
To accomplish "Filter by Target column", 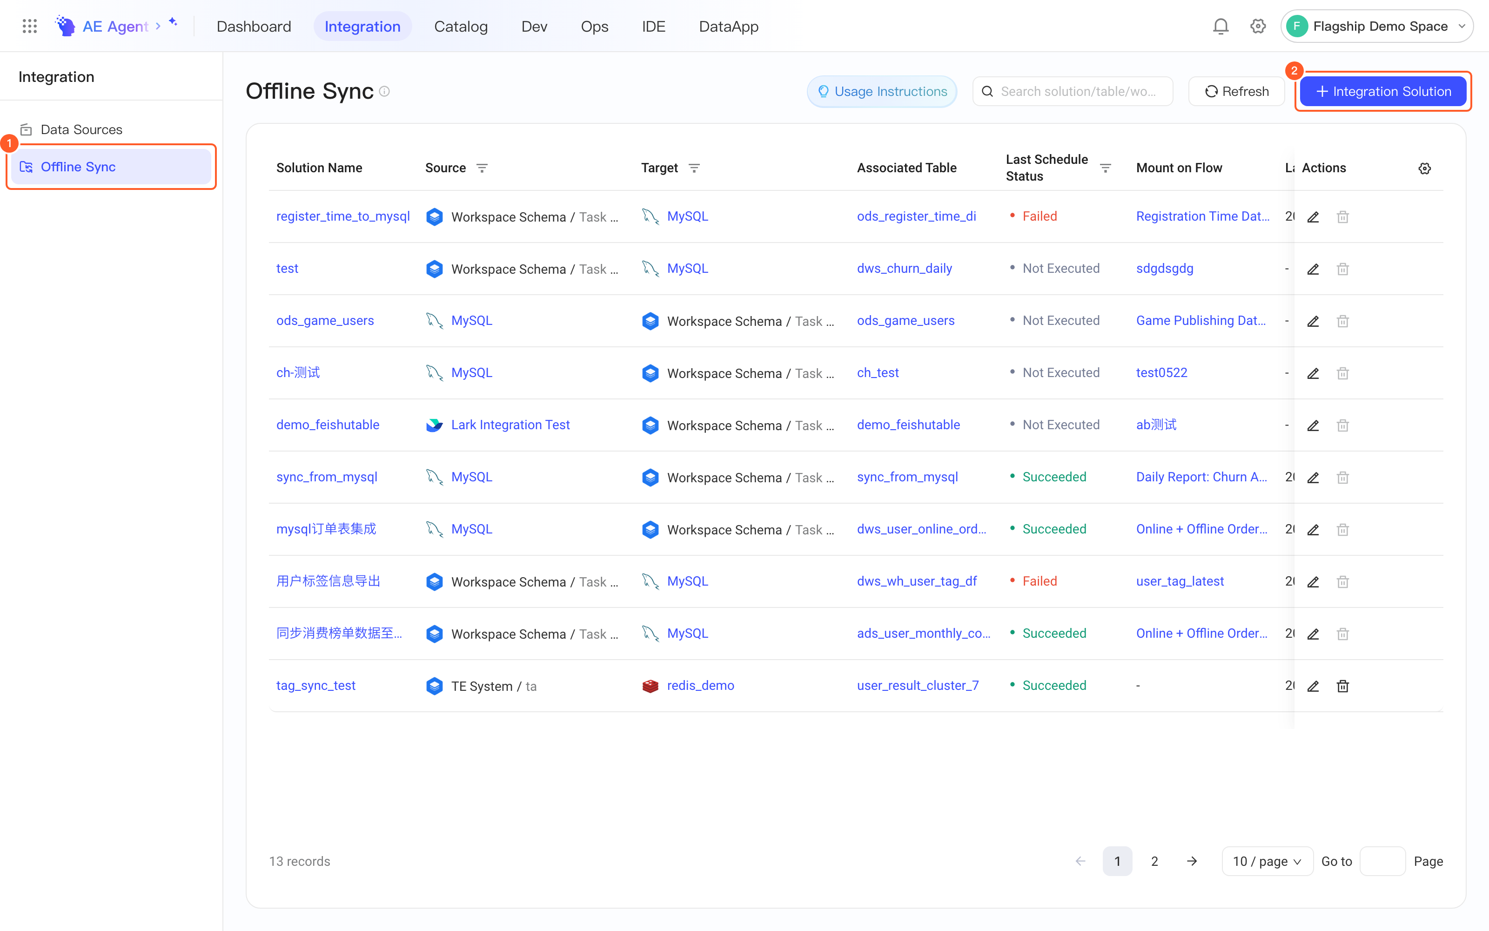I will (693, 168).
